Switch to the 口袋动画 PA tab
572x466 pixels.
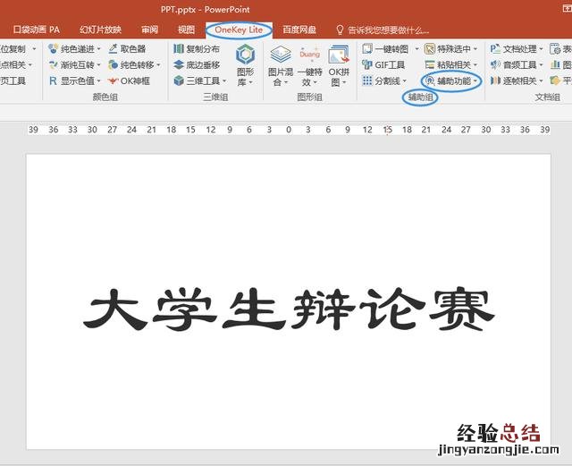pos(37,30)
